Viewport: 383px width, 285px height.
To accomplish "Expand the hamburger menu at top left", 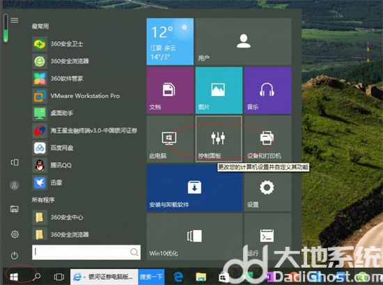I will click(x=15, y=20).
